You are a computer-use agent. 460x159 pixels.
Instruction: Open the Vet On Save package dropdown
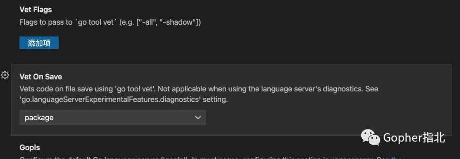[112, 117]
